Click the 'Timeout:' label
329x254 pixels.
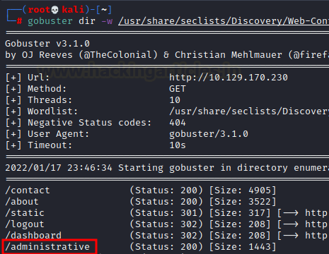50,145
